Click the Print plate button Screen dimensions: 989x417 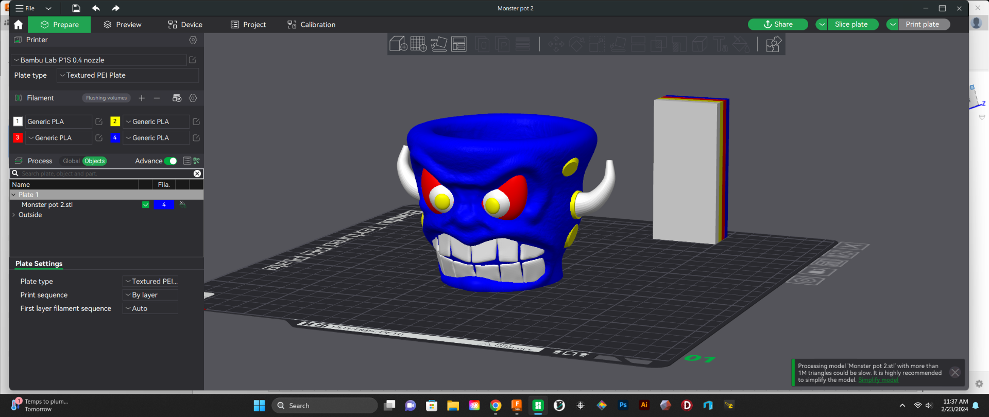(924, 24)
